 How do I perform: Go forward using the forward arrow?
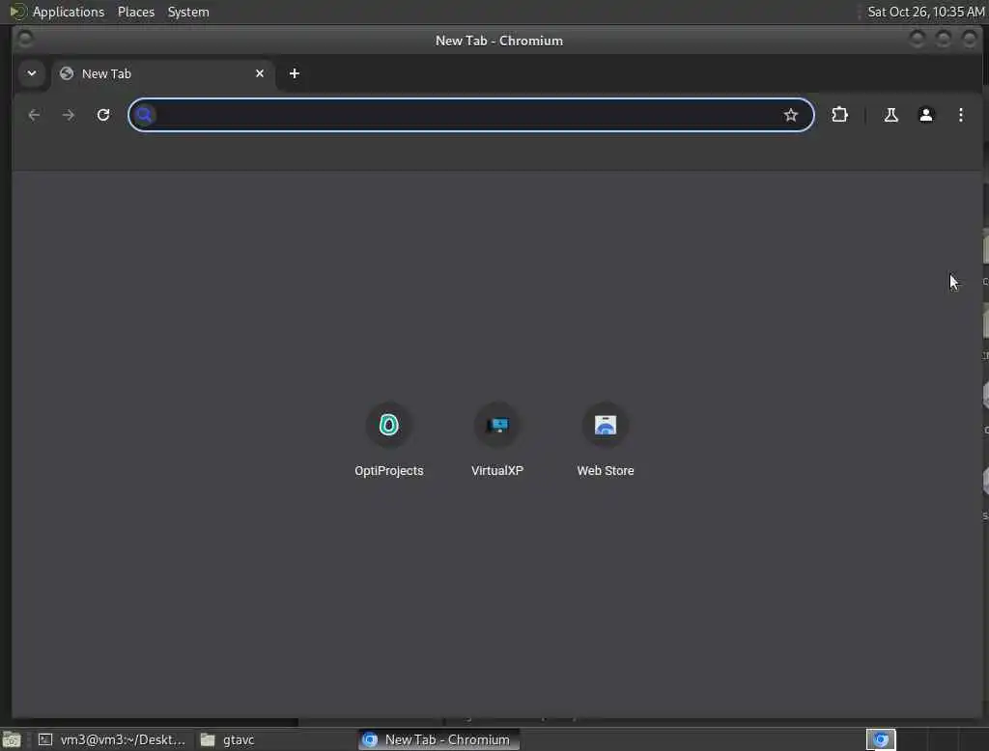69,115
